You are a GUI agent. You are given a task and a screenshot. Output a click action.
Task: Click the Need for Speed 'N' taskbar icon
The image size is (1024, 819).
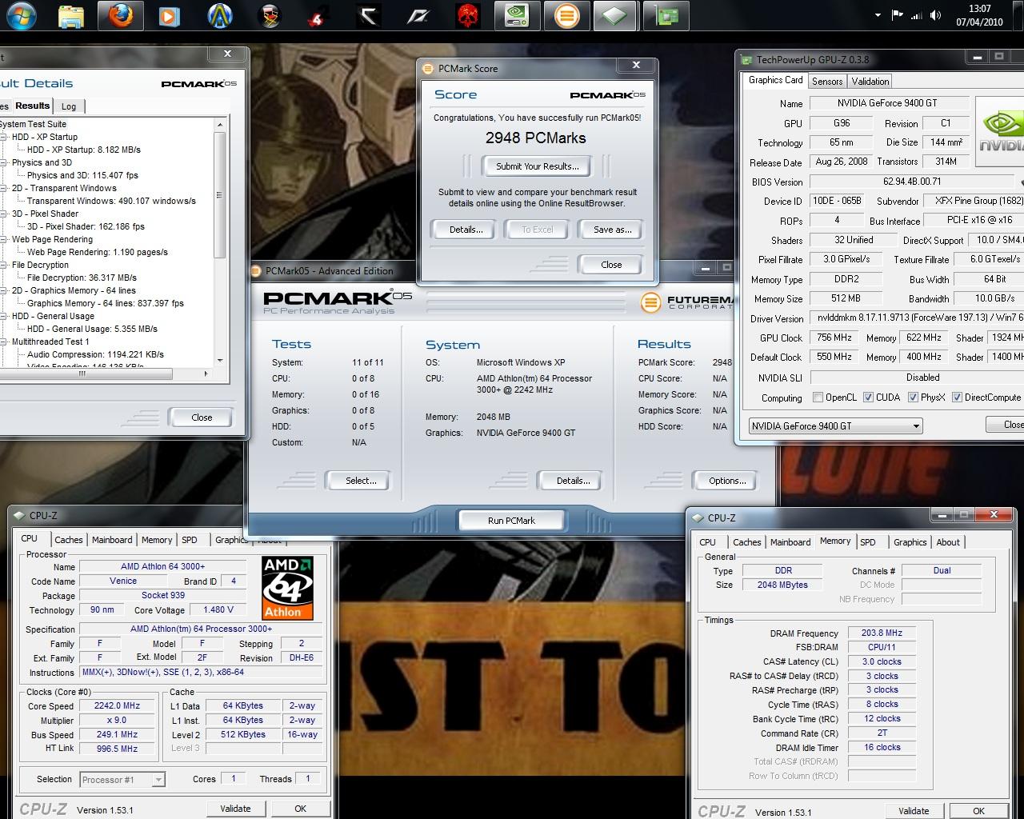tap(418, 15)
